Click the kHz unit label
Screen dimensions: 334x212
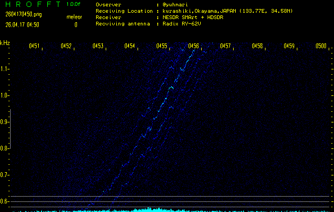pos(5,43)
